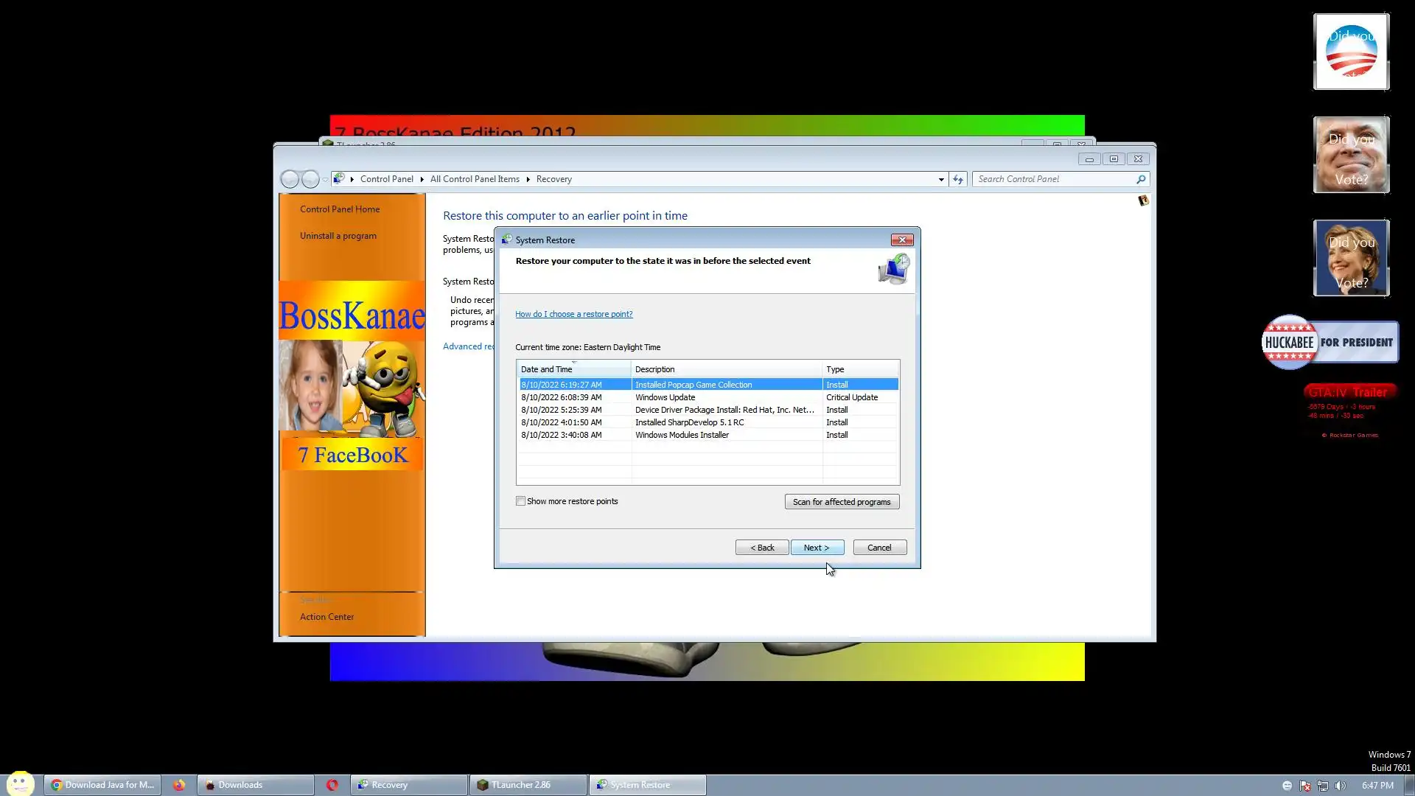Click the Huckabee for President gadget
Viewport: 1415px width, 796px height.
pyautogui.click(x=1330, y=342)
